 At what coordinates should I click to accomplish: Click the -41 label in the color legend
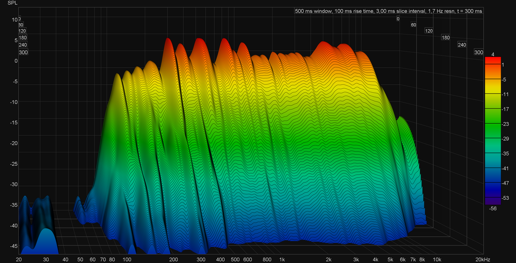click(x=505, y=168)
